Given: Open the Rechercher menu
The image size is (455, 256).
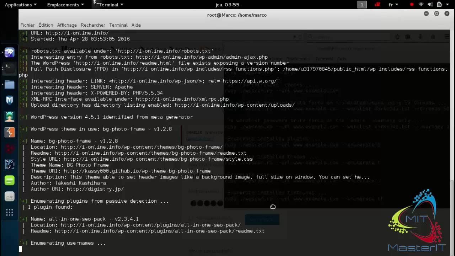Looking at the screenshot, I should click(93, 25).
